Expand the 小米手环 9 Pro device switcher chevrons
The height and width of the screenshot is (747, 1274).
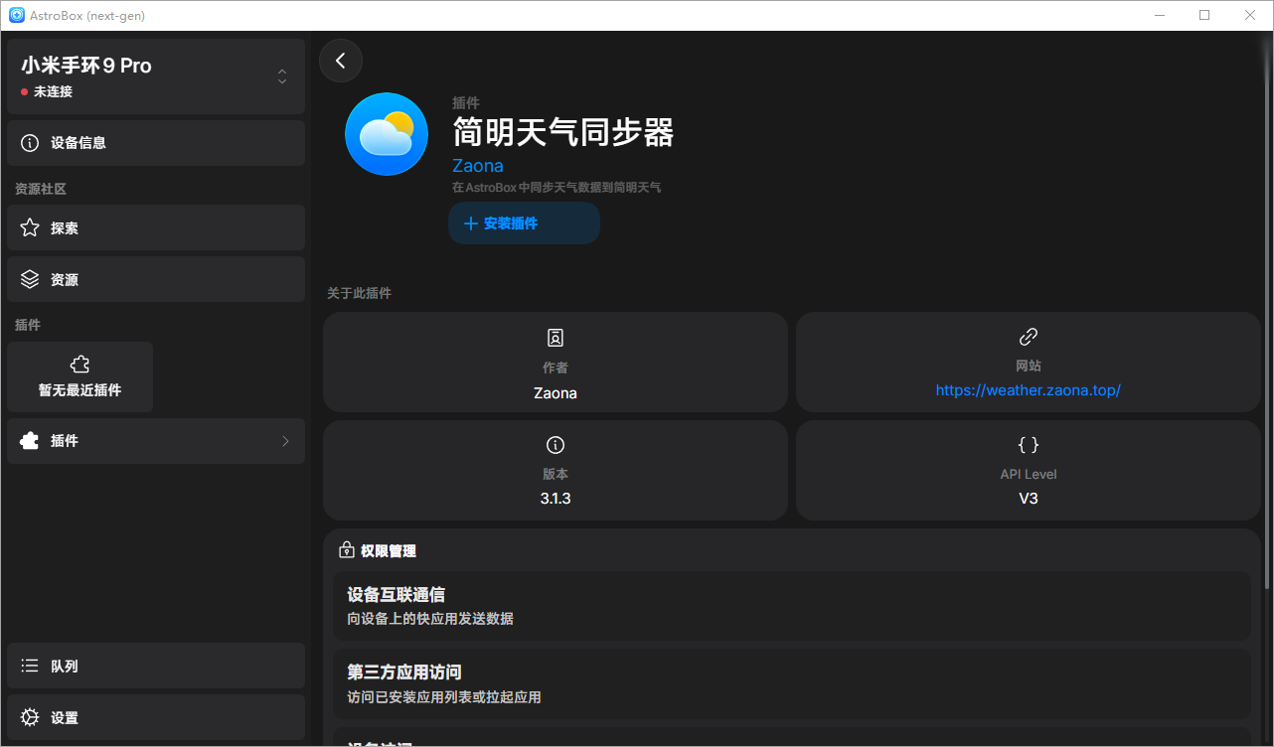click(x=282, y=76)
